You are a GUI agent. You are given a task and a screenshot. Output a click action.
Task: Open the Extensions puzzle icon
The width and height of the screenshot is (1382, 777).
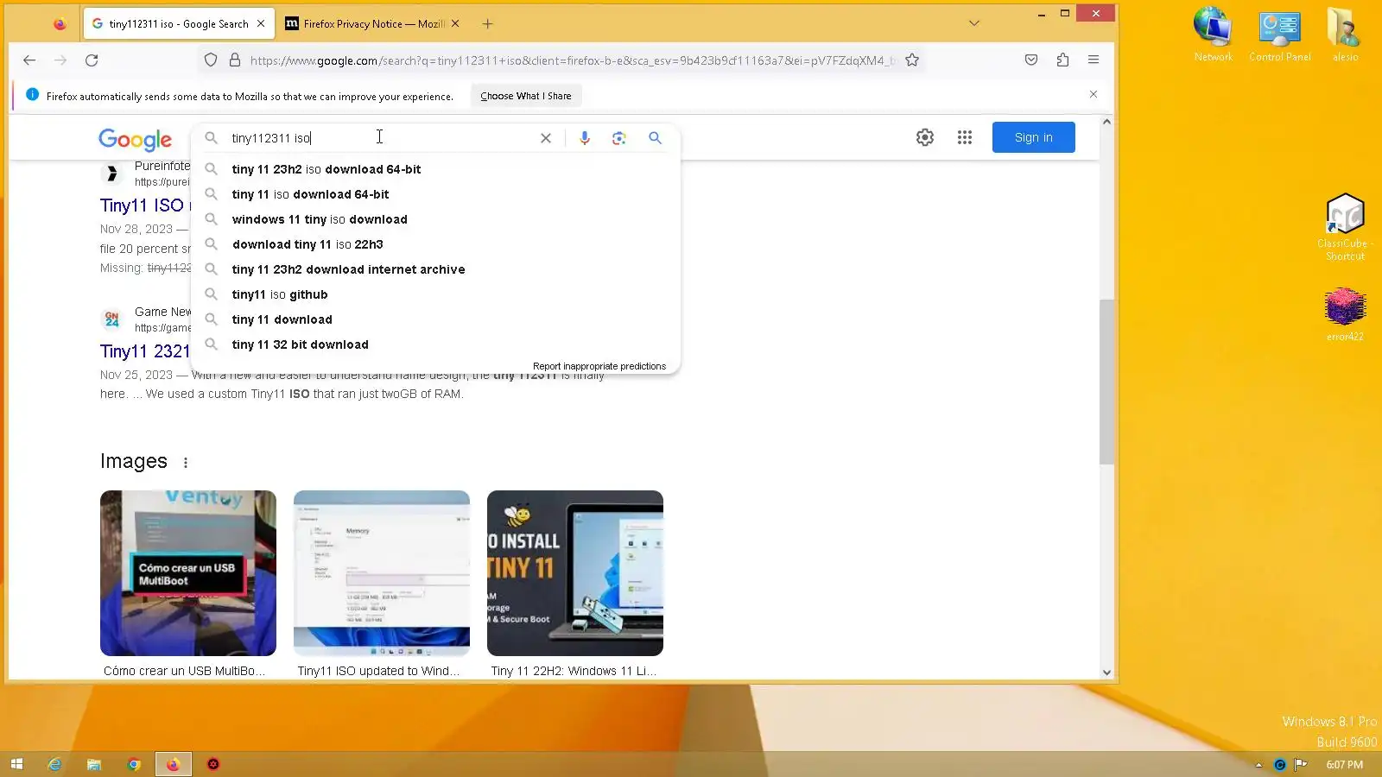[1062, 60]
